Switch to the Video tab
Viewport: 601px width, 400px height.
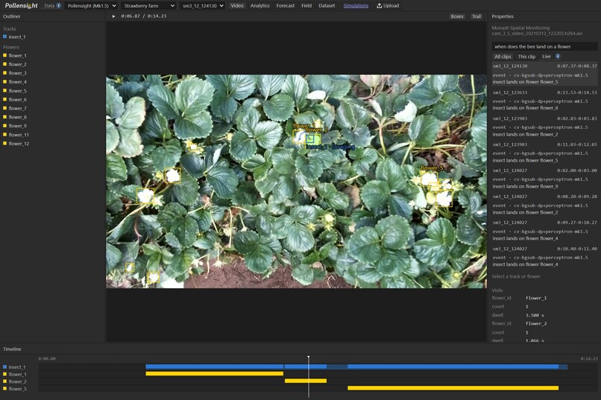[237, 6]
